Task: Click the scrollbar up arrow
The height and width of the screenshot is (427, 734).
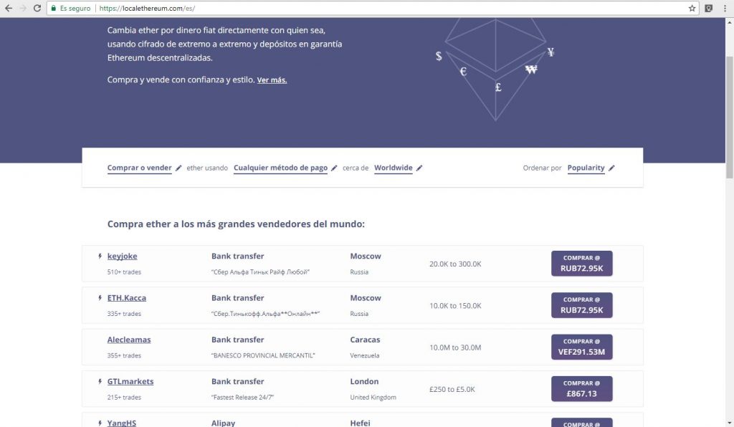Action: [x=729, y=22]
